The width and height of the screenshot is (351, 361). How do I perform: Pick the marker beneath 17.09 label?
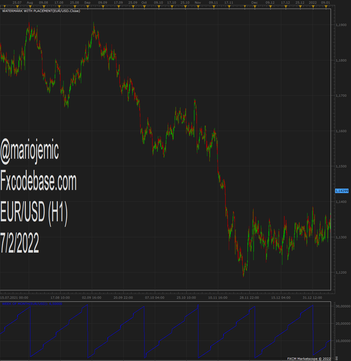click(x=118, y=6)
